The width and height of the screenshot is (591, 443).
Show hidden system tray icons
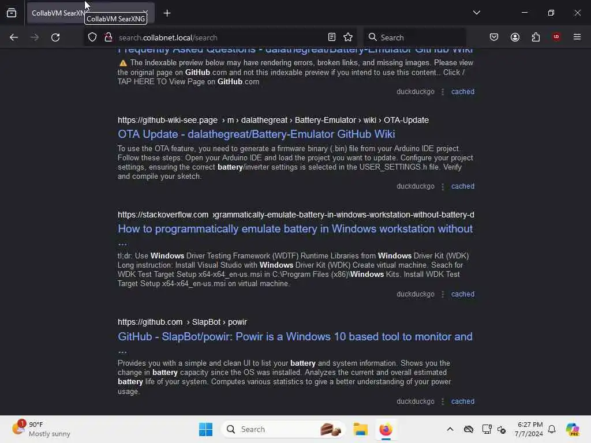point(450,429)
